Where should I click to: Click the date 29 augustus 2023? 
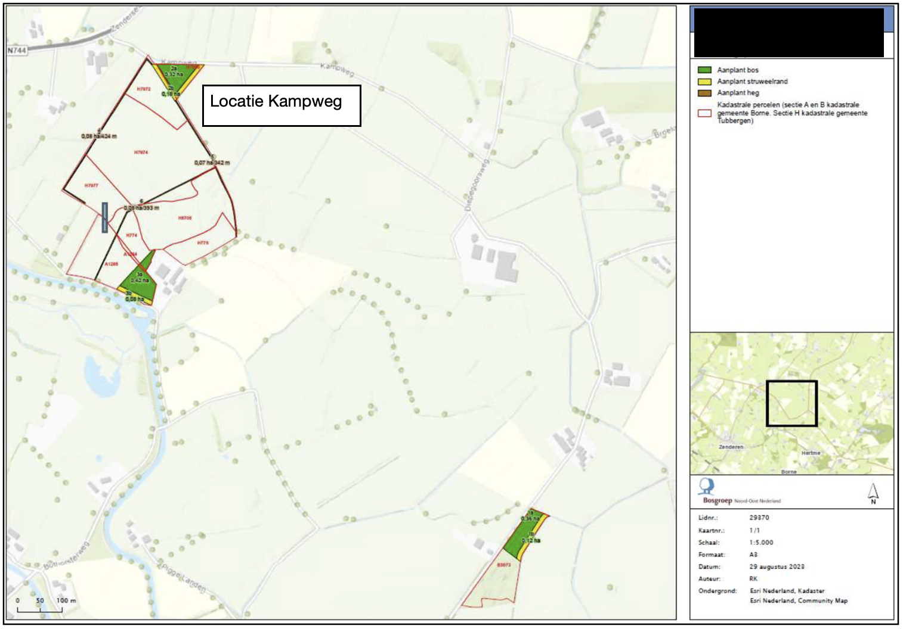coord(777,566)
